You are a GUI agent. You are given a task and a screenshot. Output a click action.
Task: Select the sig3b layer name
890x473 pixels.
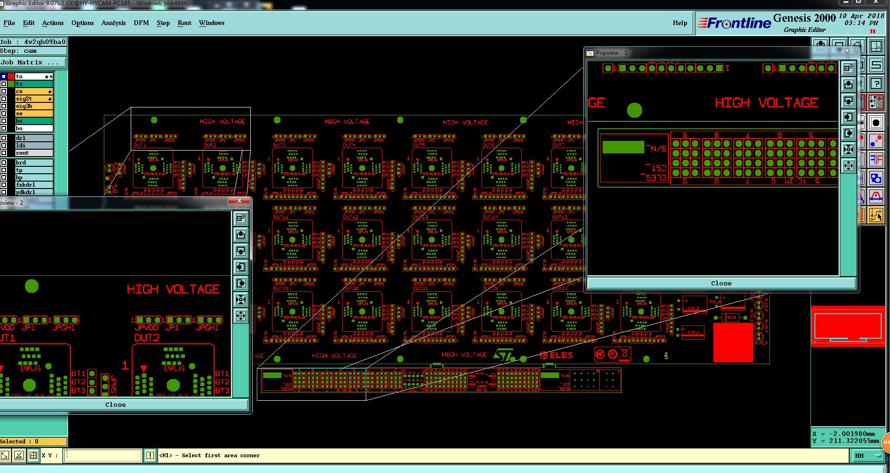pos(34,106)
